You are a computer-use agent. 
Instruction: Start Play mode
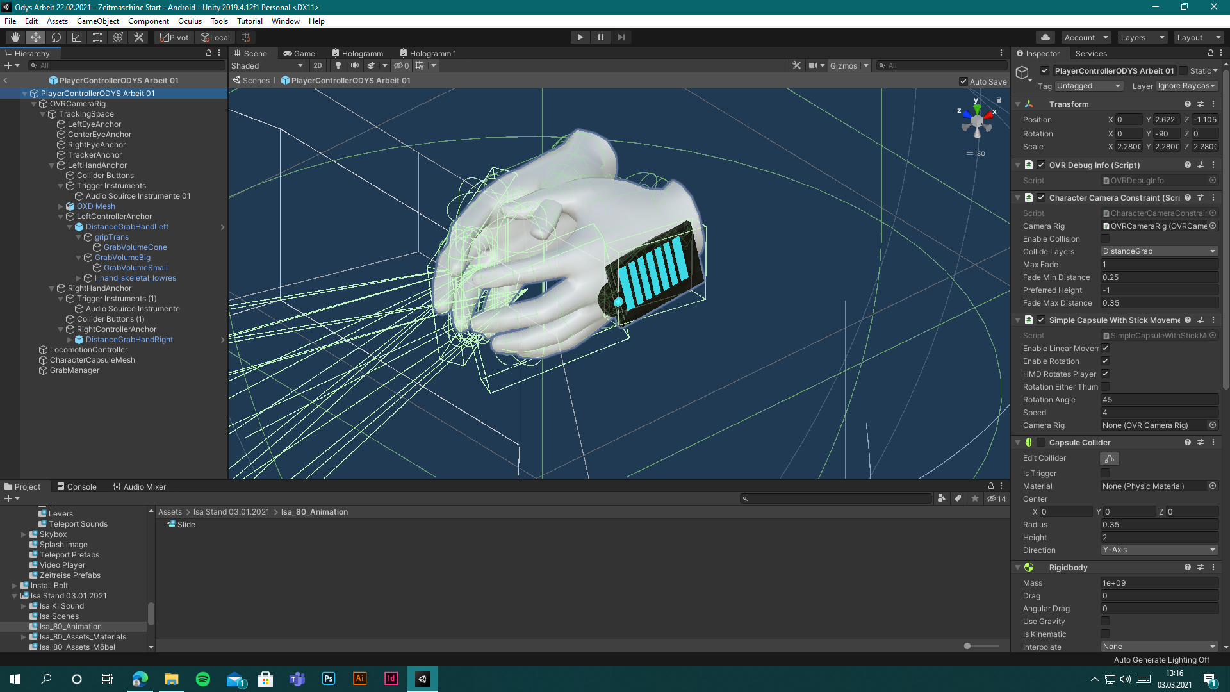point(580,37)
